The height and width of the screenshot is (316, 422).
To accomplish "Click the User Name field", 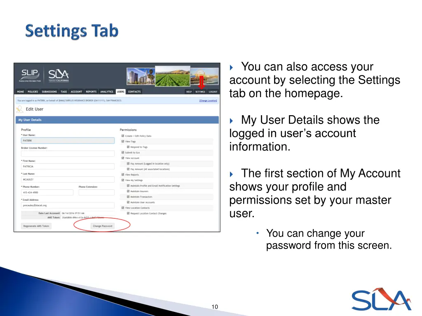I will click(x=68, y=141).
